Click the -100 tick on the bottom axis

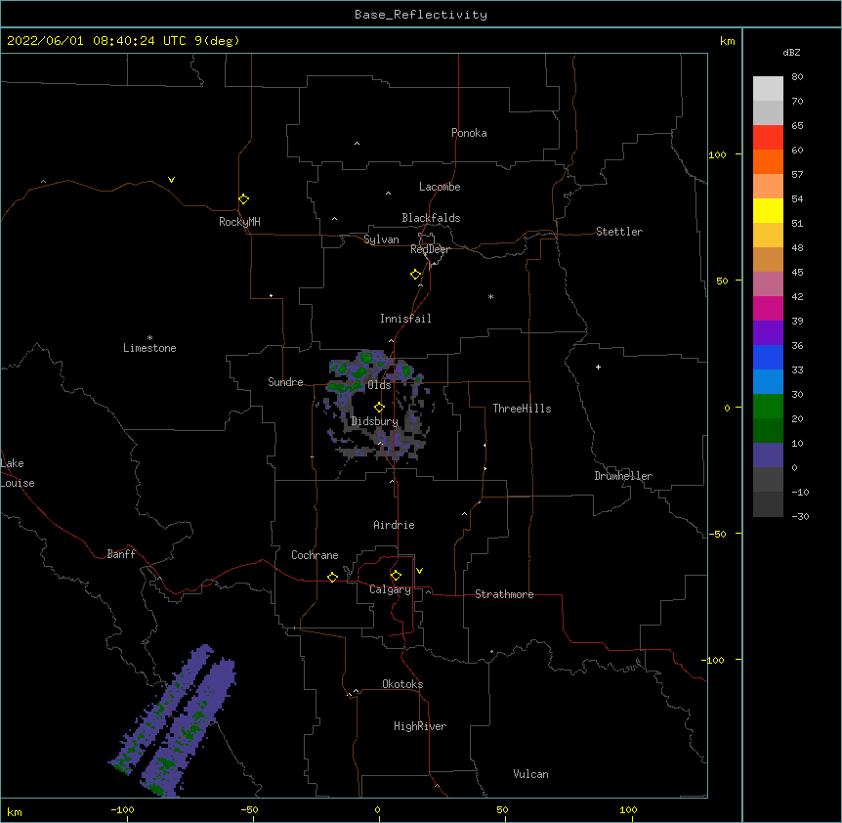pyautogui.click(x=122, y=809)
